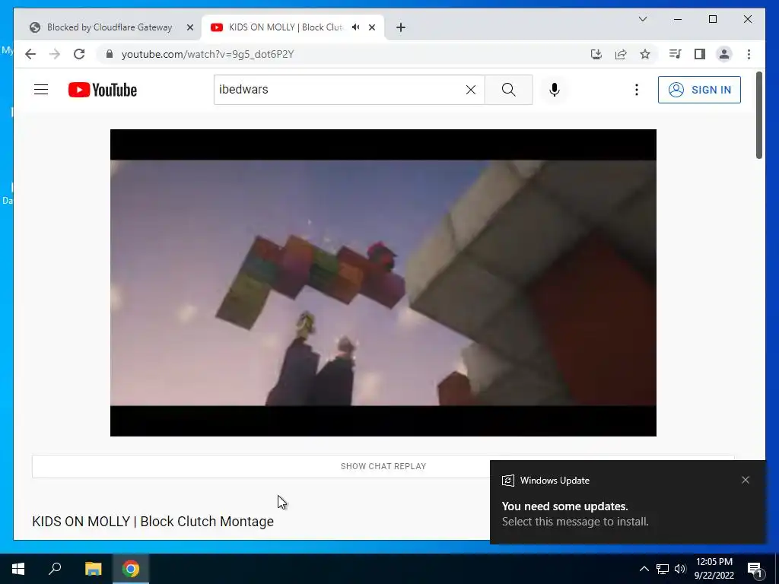Image resolution: width=779 pixels, height=584 pixels.
Task: Open taskbar search magnifier
Action: [x=55, y=569]
